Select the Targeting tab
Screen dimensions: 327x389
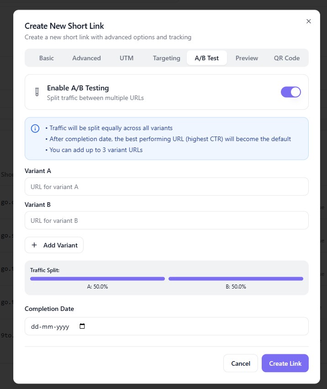tap(166, 58)
